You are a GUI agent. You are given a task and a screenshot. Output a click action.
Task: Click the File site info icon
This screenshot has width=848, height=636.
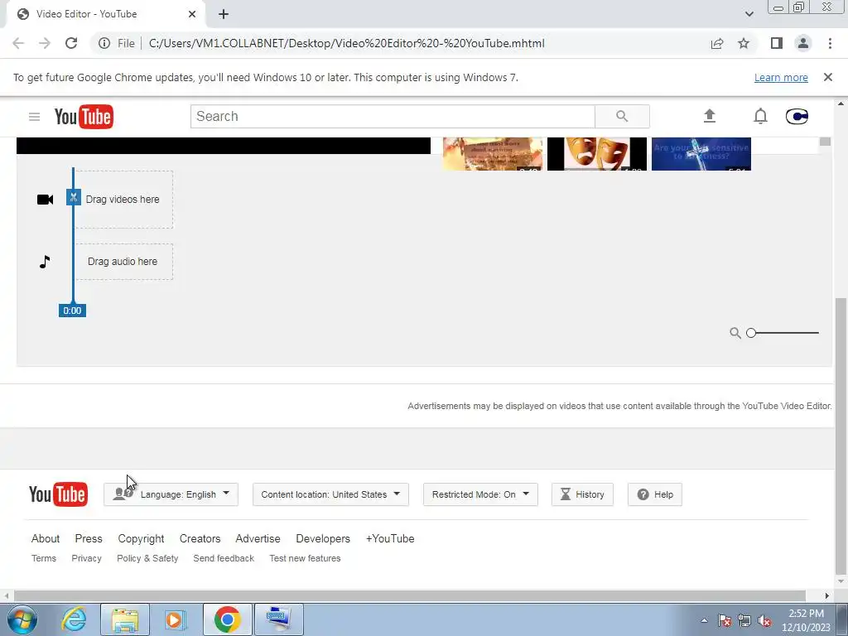[x=104, y=43]
